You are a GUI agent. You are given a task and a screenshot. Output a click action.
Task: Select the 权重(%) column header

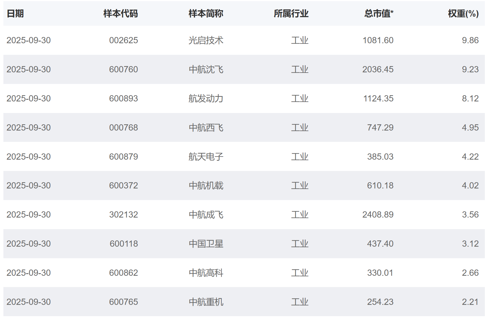(463, 14)
